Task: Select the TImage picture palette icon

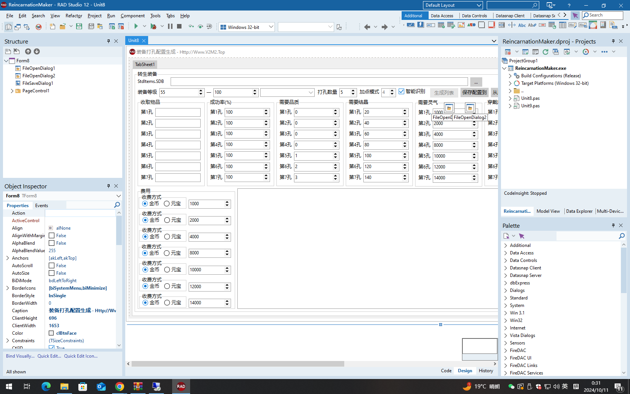Action: pyautogui.click(x=461, y=25)
